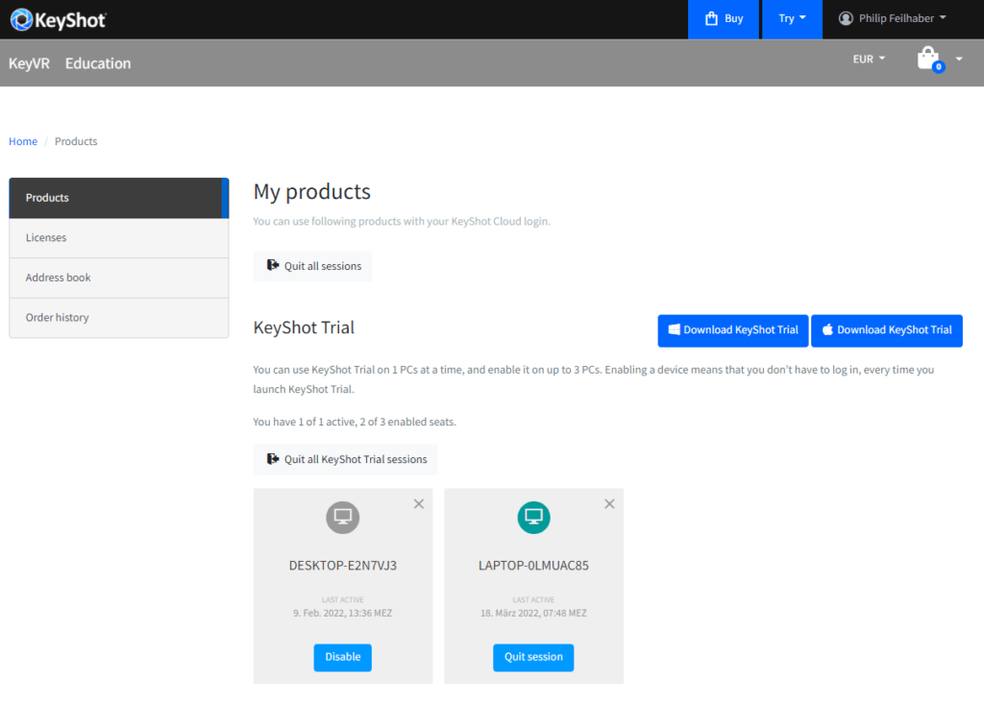Viewport: 984px width, 728px height.
Task: Select Products in the sidebar
Action: click(118, 198)
